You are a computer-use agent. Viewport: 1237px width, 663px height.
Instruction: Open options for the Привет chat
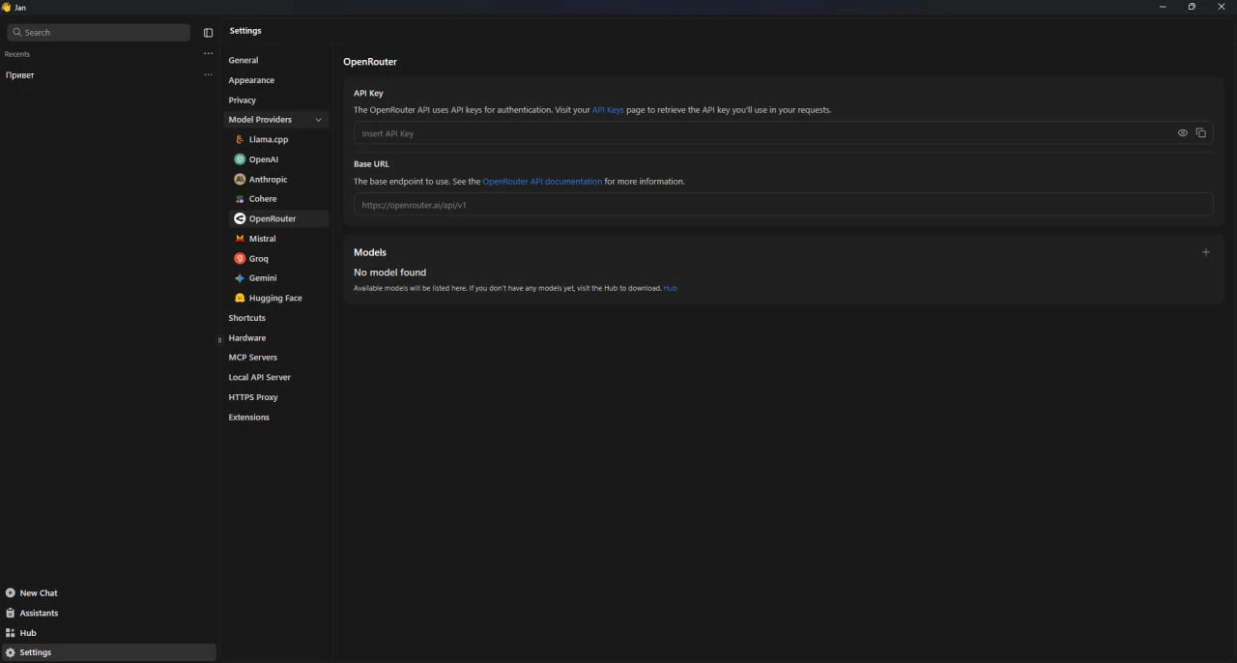point(208,75)
